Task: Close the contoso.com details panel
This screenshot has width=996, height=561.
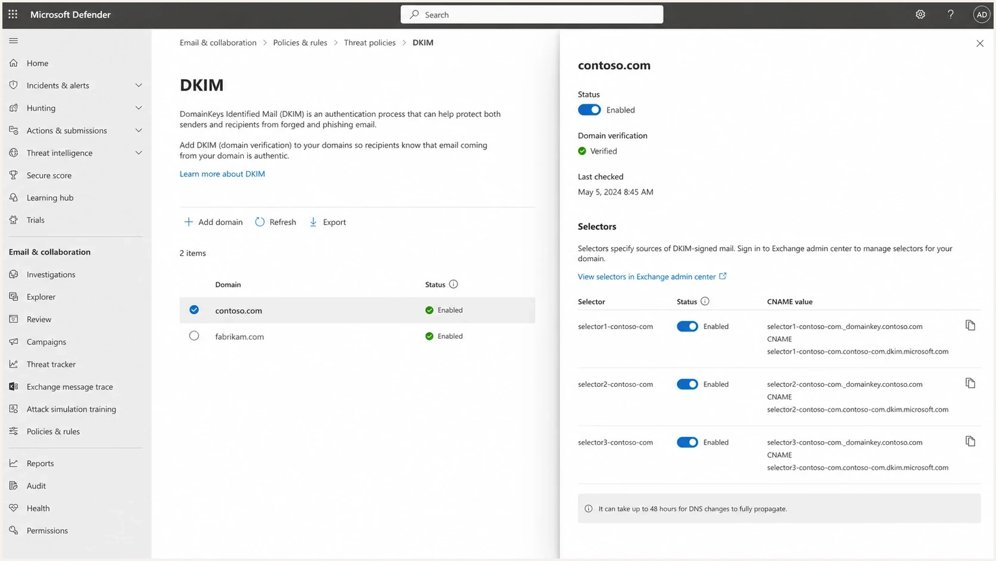Action: tap(980, 44)
